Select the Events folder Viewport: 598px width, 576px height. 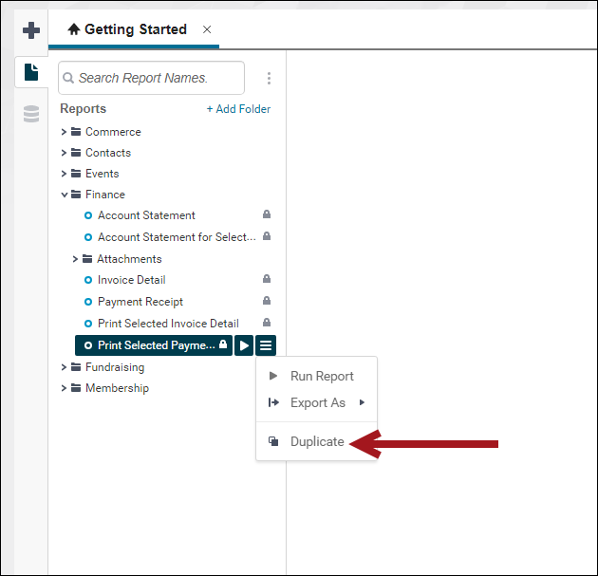pyautogui.click(x=102, y=174)
